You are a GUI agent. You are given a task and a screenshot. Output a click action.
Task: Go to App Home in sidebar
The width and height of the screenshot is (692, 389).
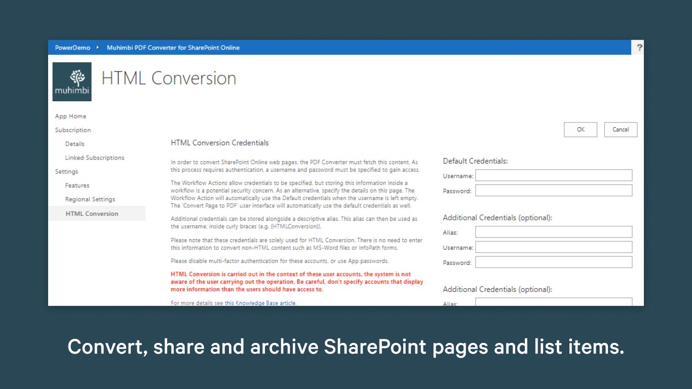[x=70, y=116]
